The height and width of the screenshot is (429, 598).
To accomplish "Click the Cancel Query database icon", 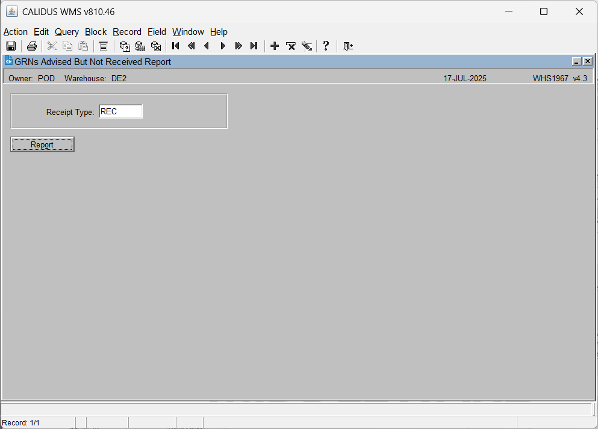I will [x=156, y=46].
